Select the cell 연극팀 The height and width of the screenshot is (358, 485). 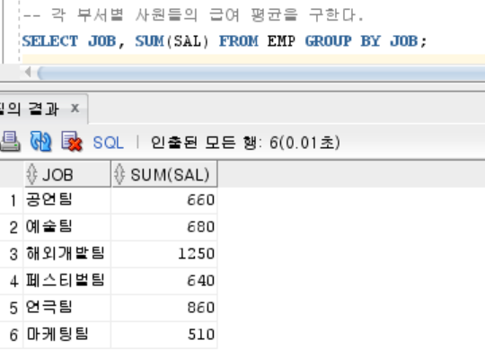[66, 308]
